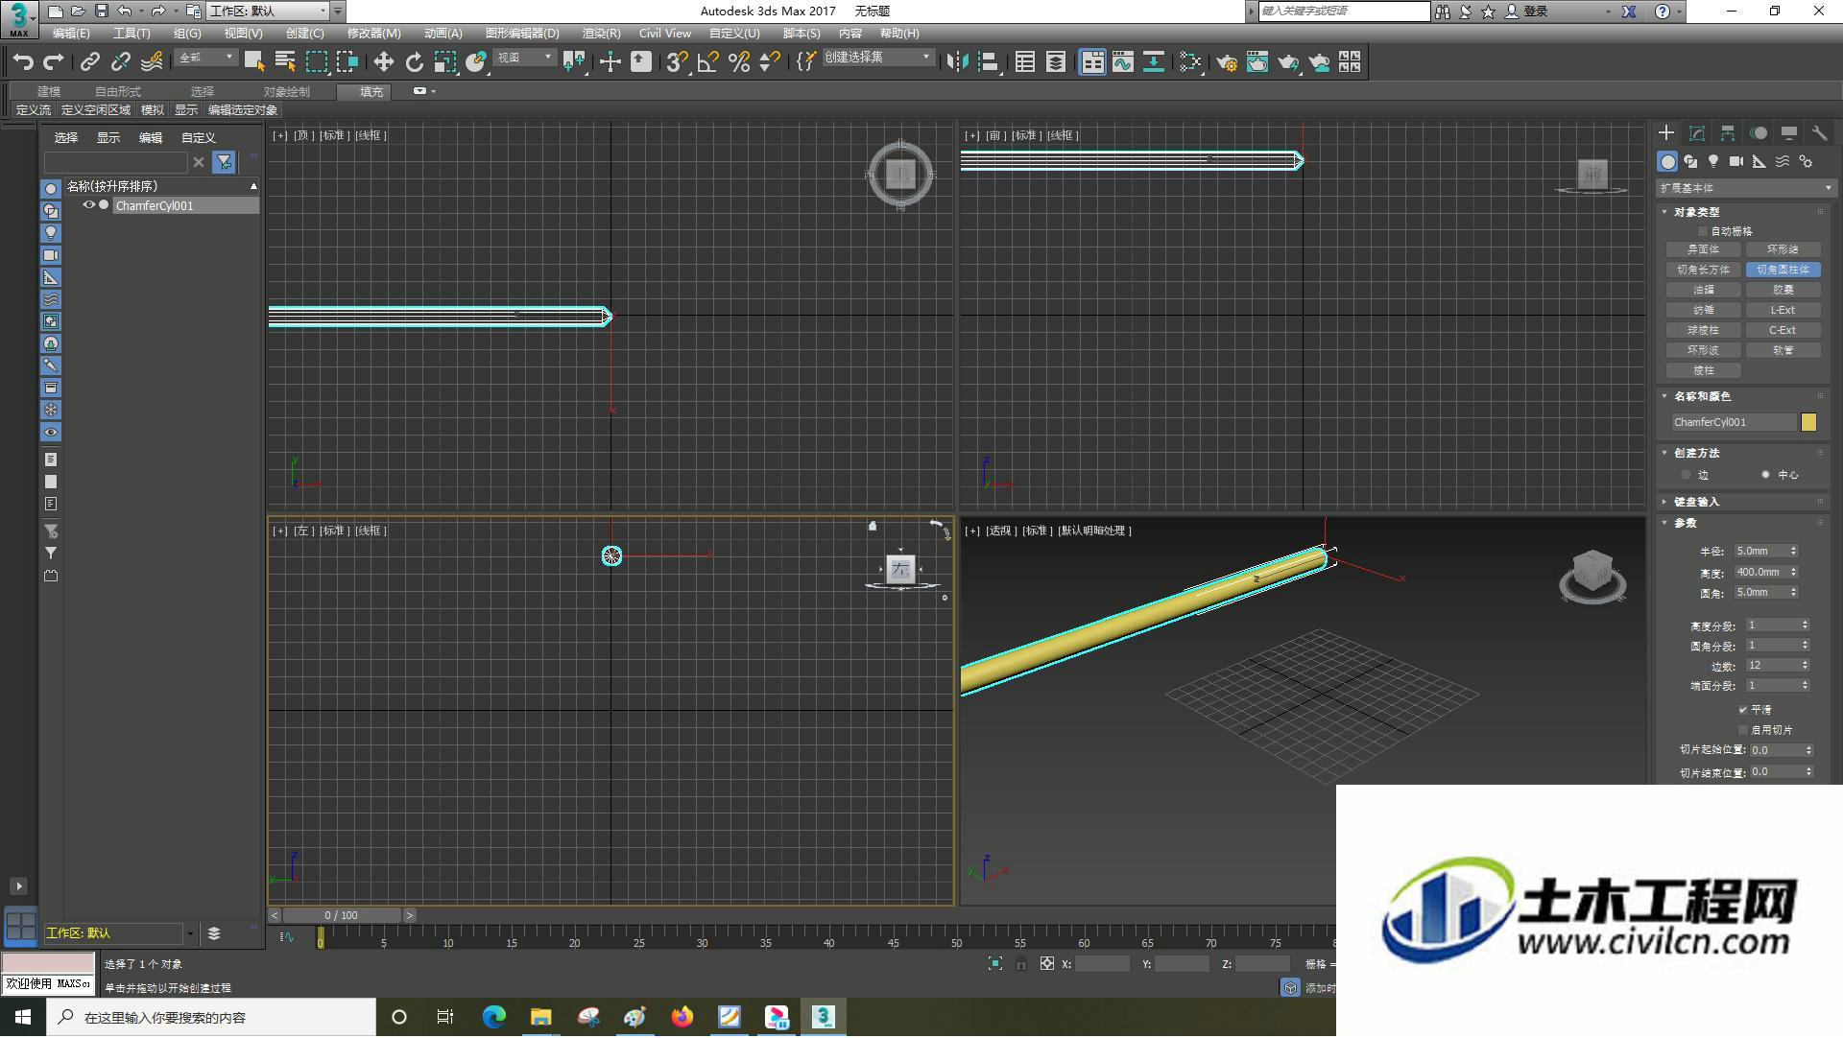Open the 渲染(R) menu
1843x1038 pixels.
click(x=601, y=34)
